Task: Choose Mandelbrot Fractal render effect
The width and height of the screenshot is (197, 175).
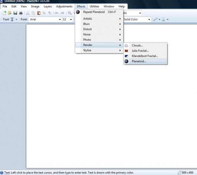Action: pos(145,56)
